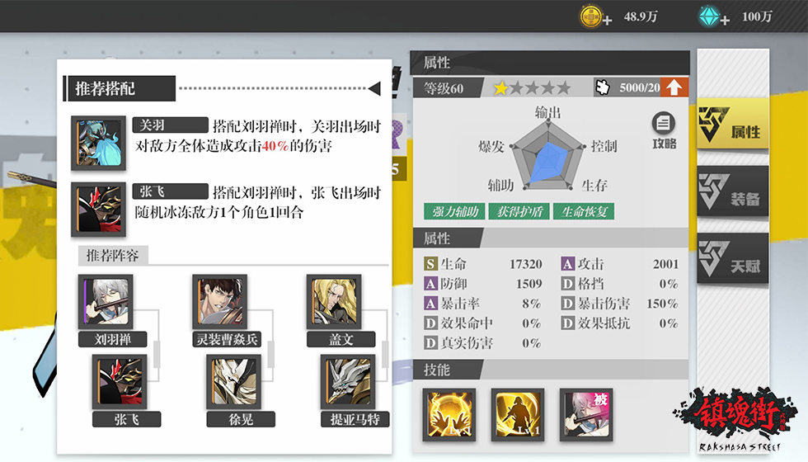The height and width of the screenshot is (462, 808).
Task: Select 刘羽禅 portrait in lineup
Action: (106, 302)
